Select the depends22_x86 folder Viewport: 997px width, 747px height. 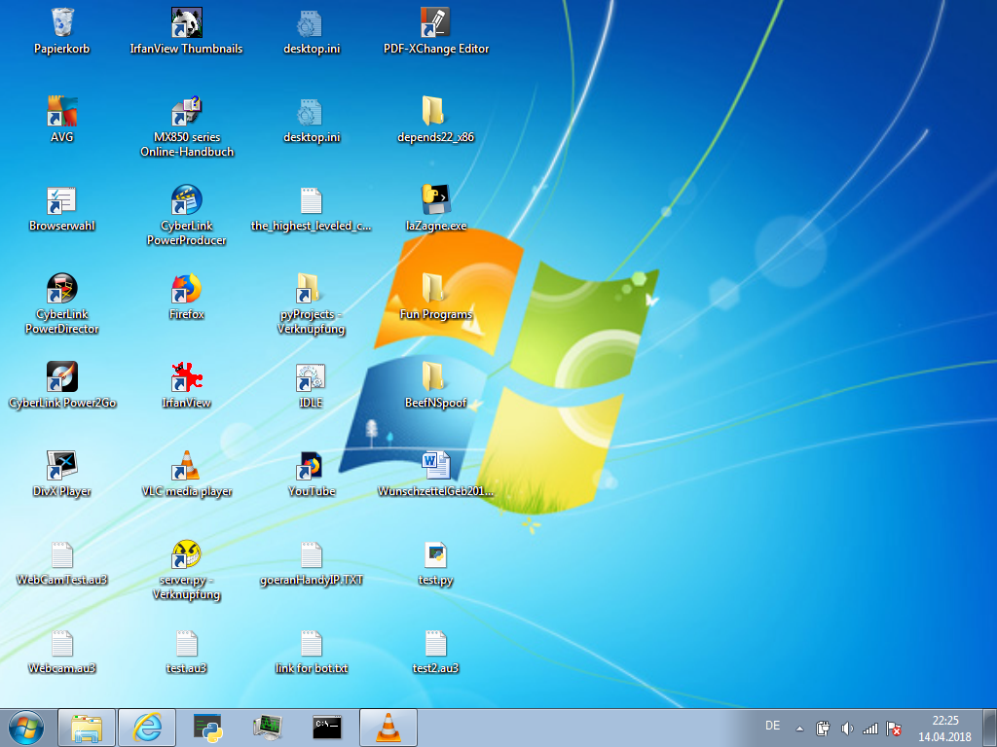point(435,120)
